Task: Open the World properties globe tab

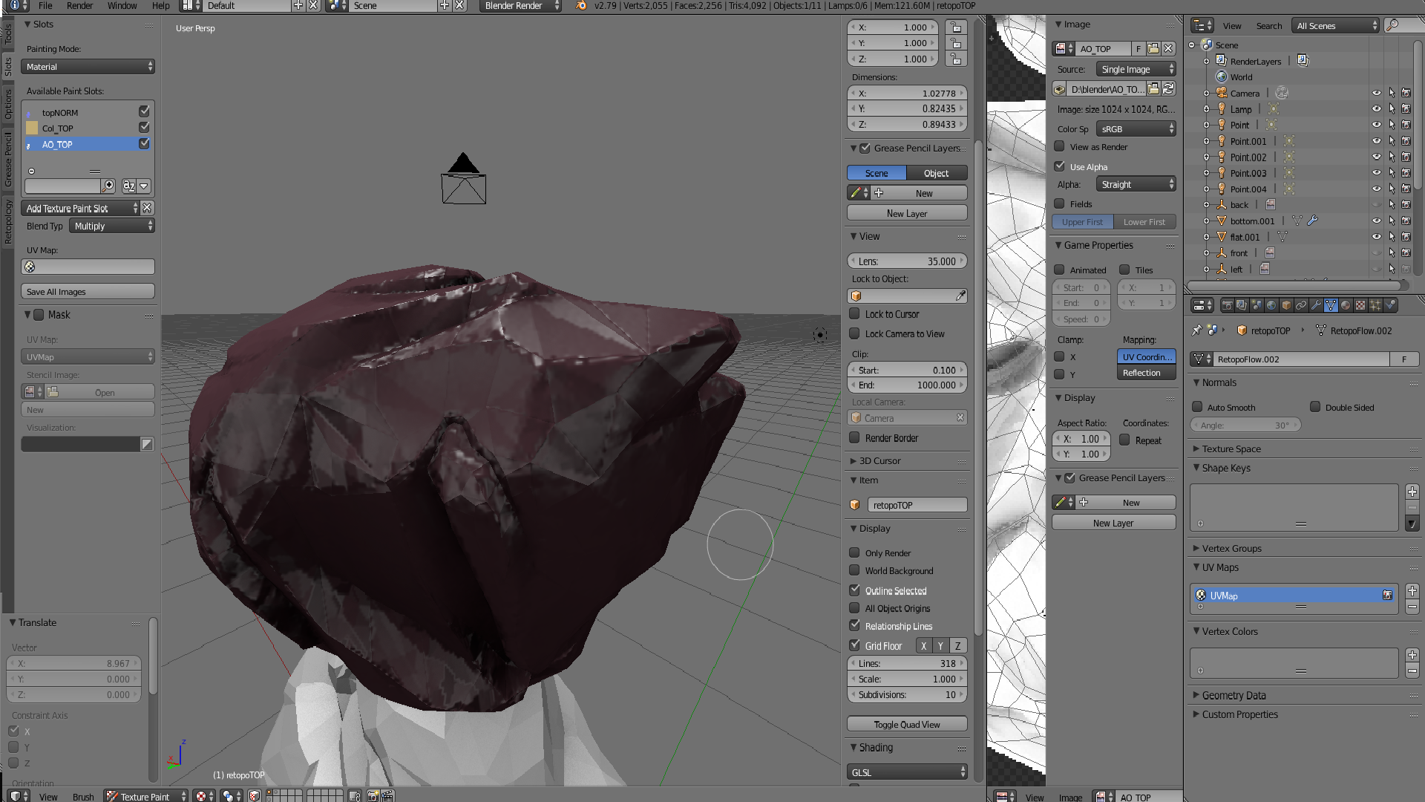Action: pos(1271,305)
